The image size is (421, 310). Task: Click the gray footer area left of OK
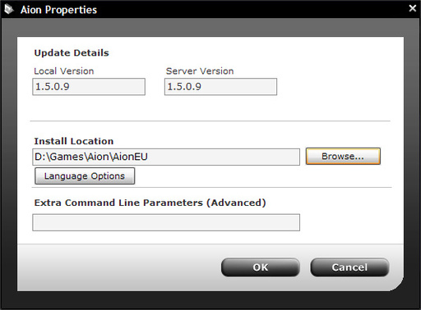point(118,267)
